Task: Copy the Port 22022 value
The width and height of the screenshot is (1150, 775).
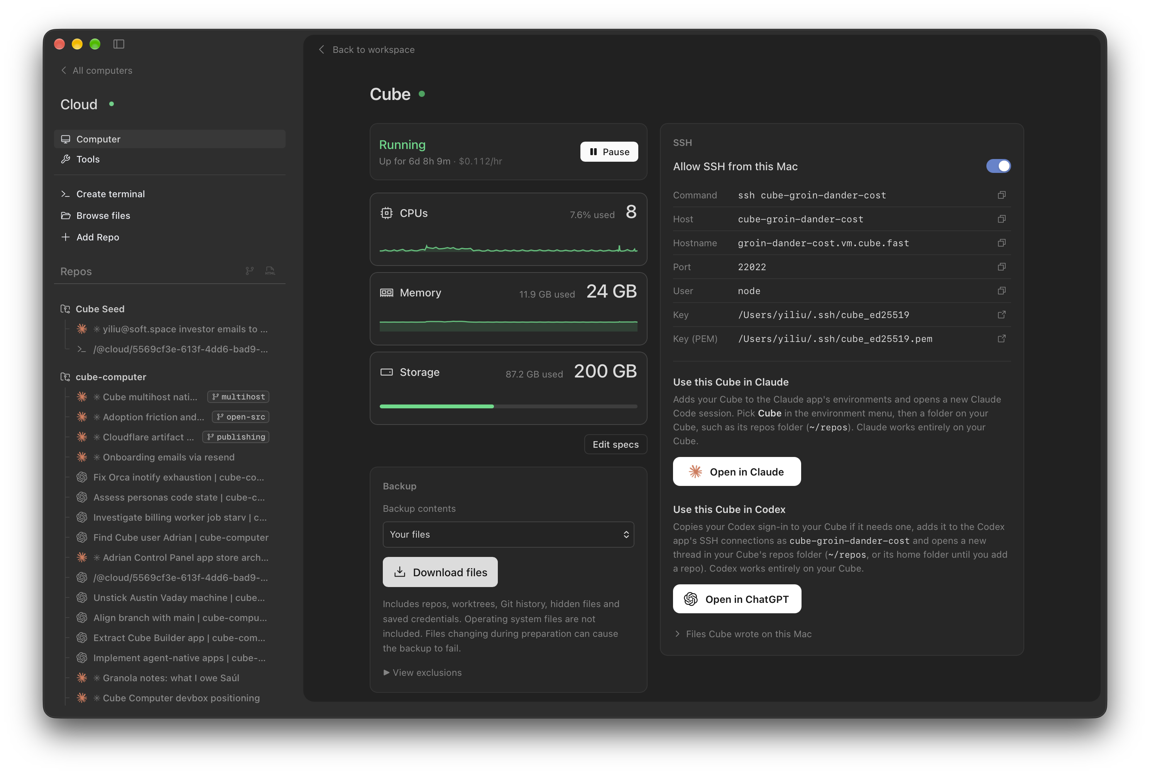Action: pos(1001,267)
